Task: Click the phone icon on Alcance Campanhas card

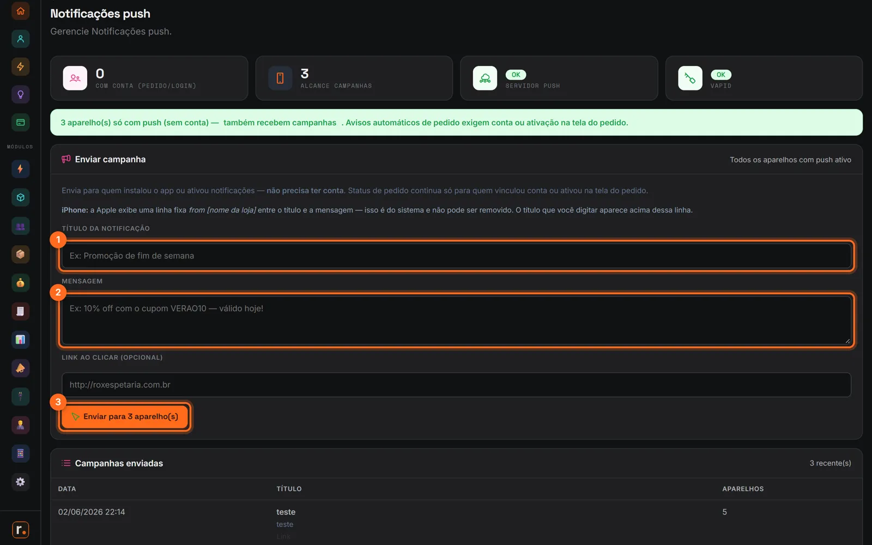Action: pos(280,78)
